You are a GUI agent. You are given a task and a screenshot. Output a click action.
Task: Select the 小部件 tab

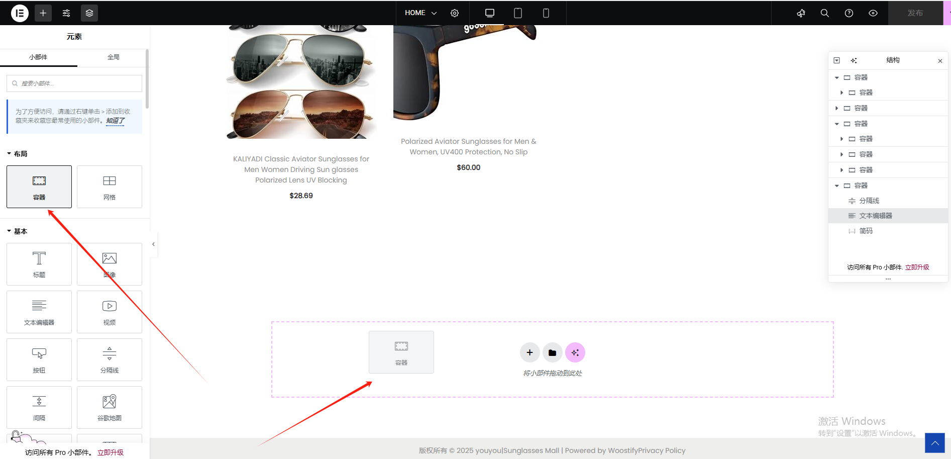(38, 57)
